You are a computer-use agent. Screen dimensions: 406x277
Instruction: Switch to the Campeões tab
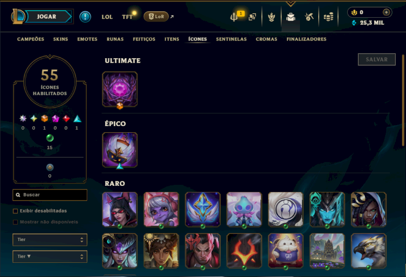tap(30, 39)
